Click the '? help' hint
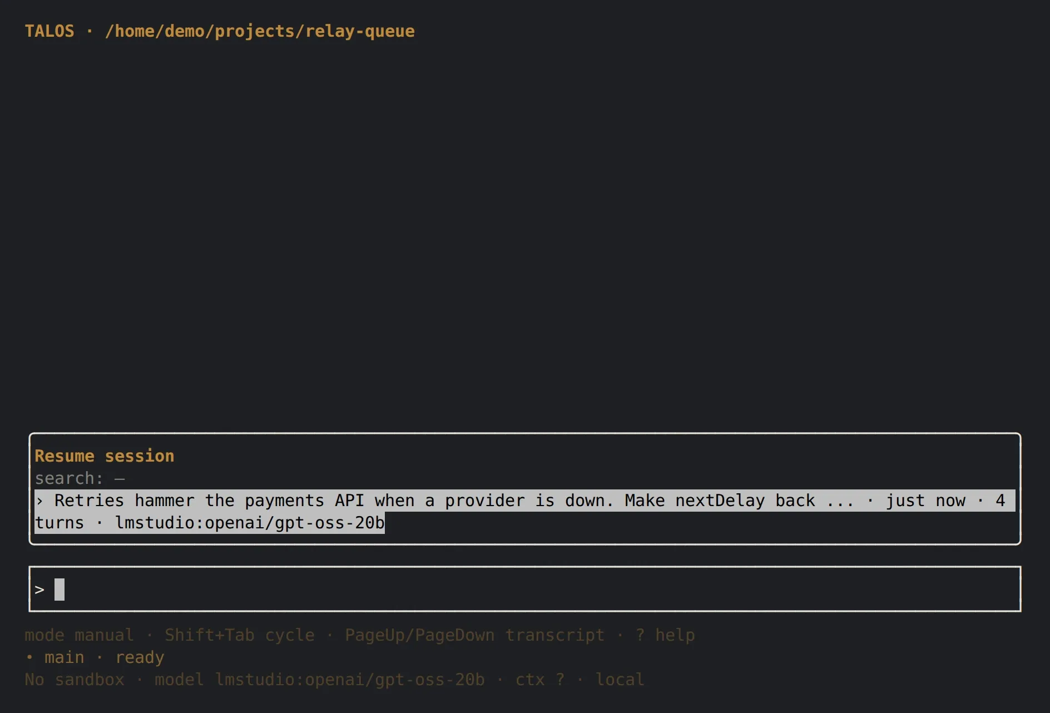1050x713 pixels. [x=665, y=635]
